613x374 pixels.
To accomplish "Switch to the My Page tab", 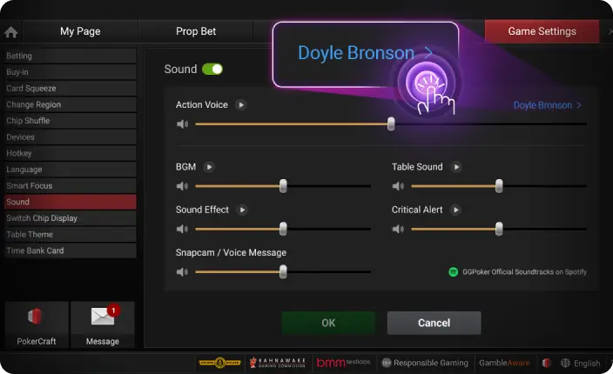I will pos(80,31).
